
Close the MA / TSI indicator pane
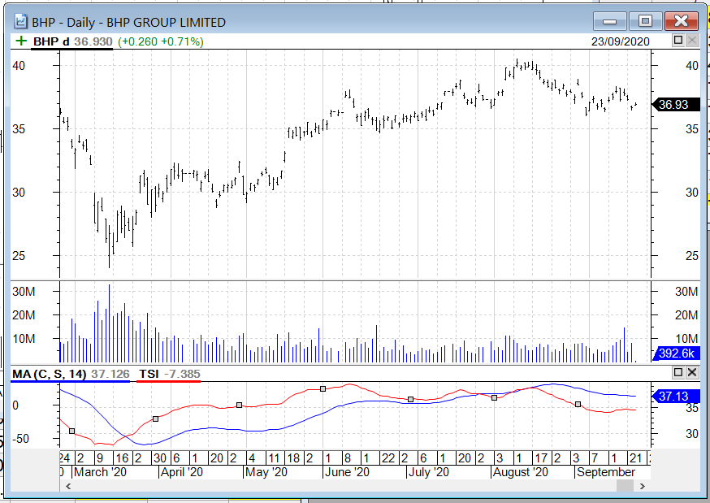(x=692, y=372)
